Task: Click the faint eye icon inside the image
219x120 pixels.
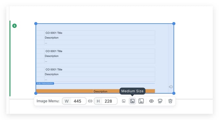Action: 171,87
